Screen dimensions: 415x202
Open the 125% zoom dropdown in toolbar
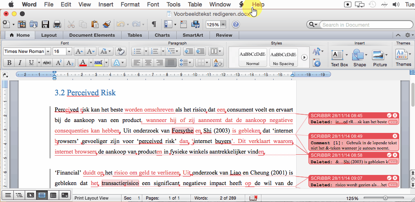[223, 25]
